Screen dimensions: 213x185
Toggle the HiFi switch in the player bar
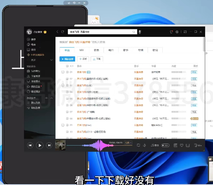click(165, 145)
